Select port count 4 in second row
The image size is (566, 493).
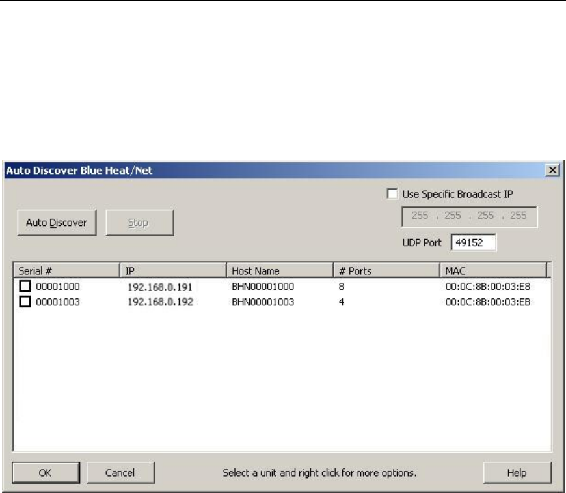tap(342, 302)
